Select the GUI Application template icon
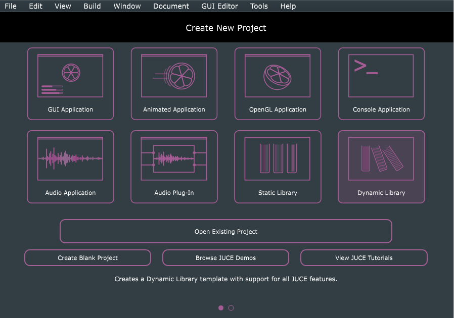 [70, 76]
